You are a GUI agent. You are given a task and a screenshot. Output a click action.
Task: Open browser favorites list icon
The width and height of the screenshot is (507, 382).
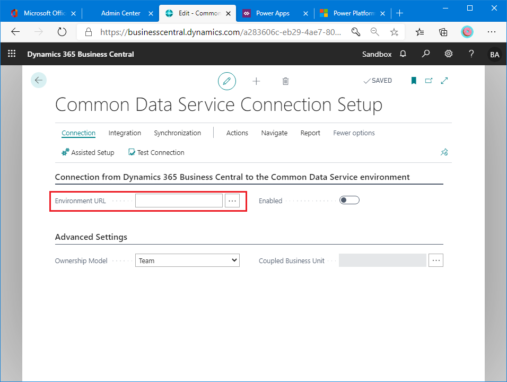(x=419, y=32)
